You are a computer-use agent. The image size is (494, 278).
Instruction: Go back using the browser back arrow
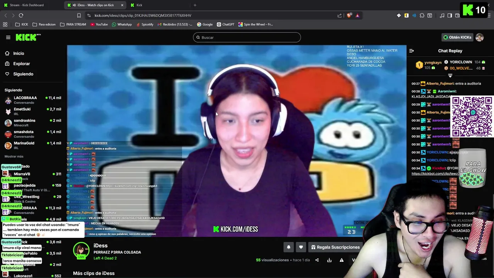[x=5, y=15]
